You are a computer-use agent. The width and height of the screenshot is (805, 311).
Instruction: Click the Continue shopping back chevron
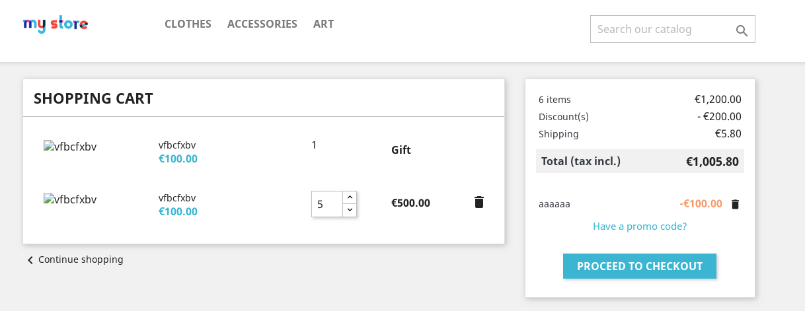click(x=30, y=260)
